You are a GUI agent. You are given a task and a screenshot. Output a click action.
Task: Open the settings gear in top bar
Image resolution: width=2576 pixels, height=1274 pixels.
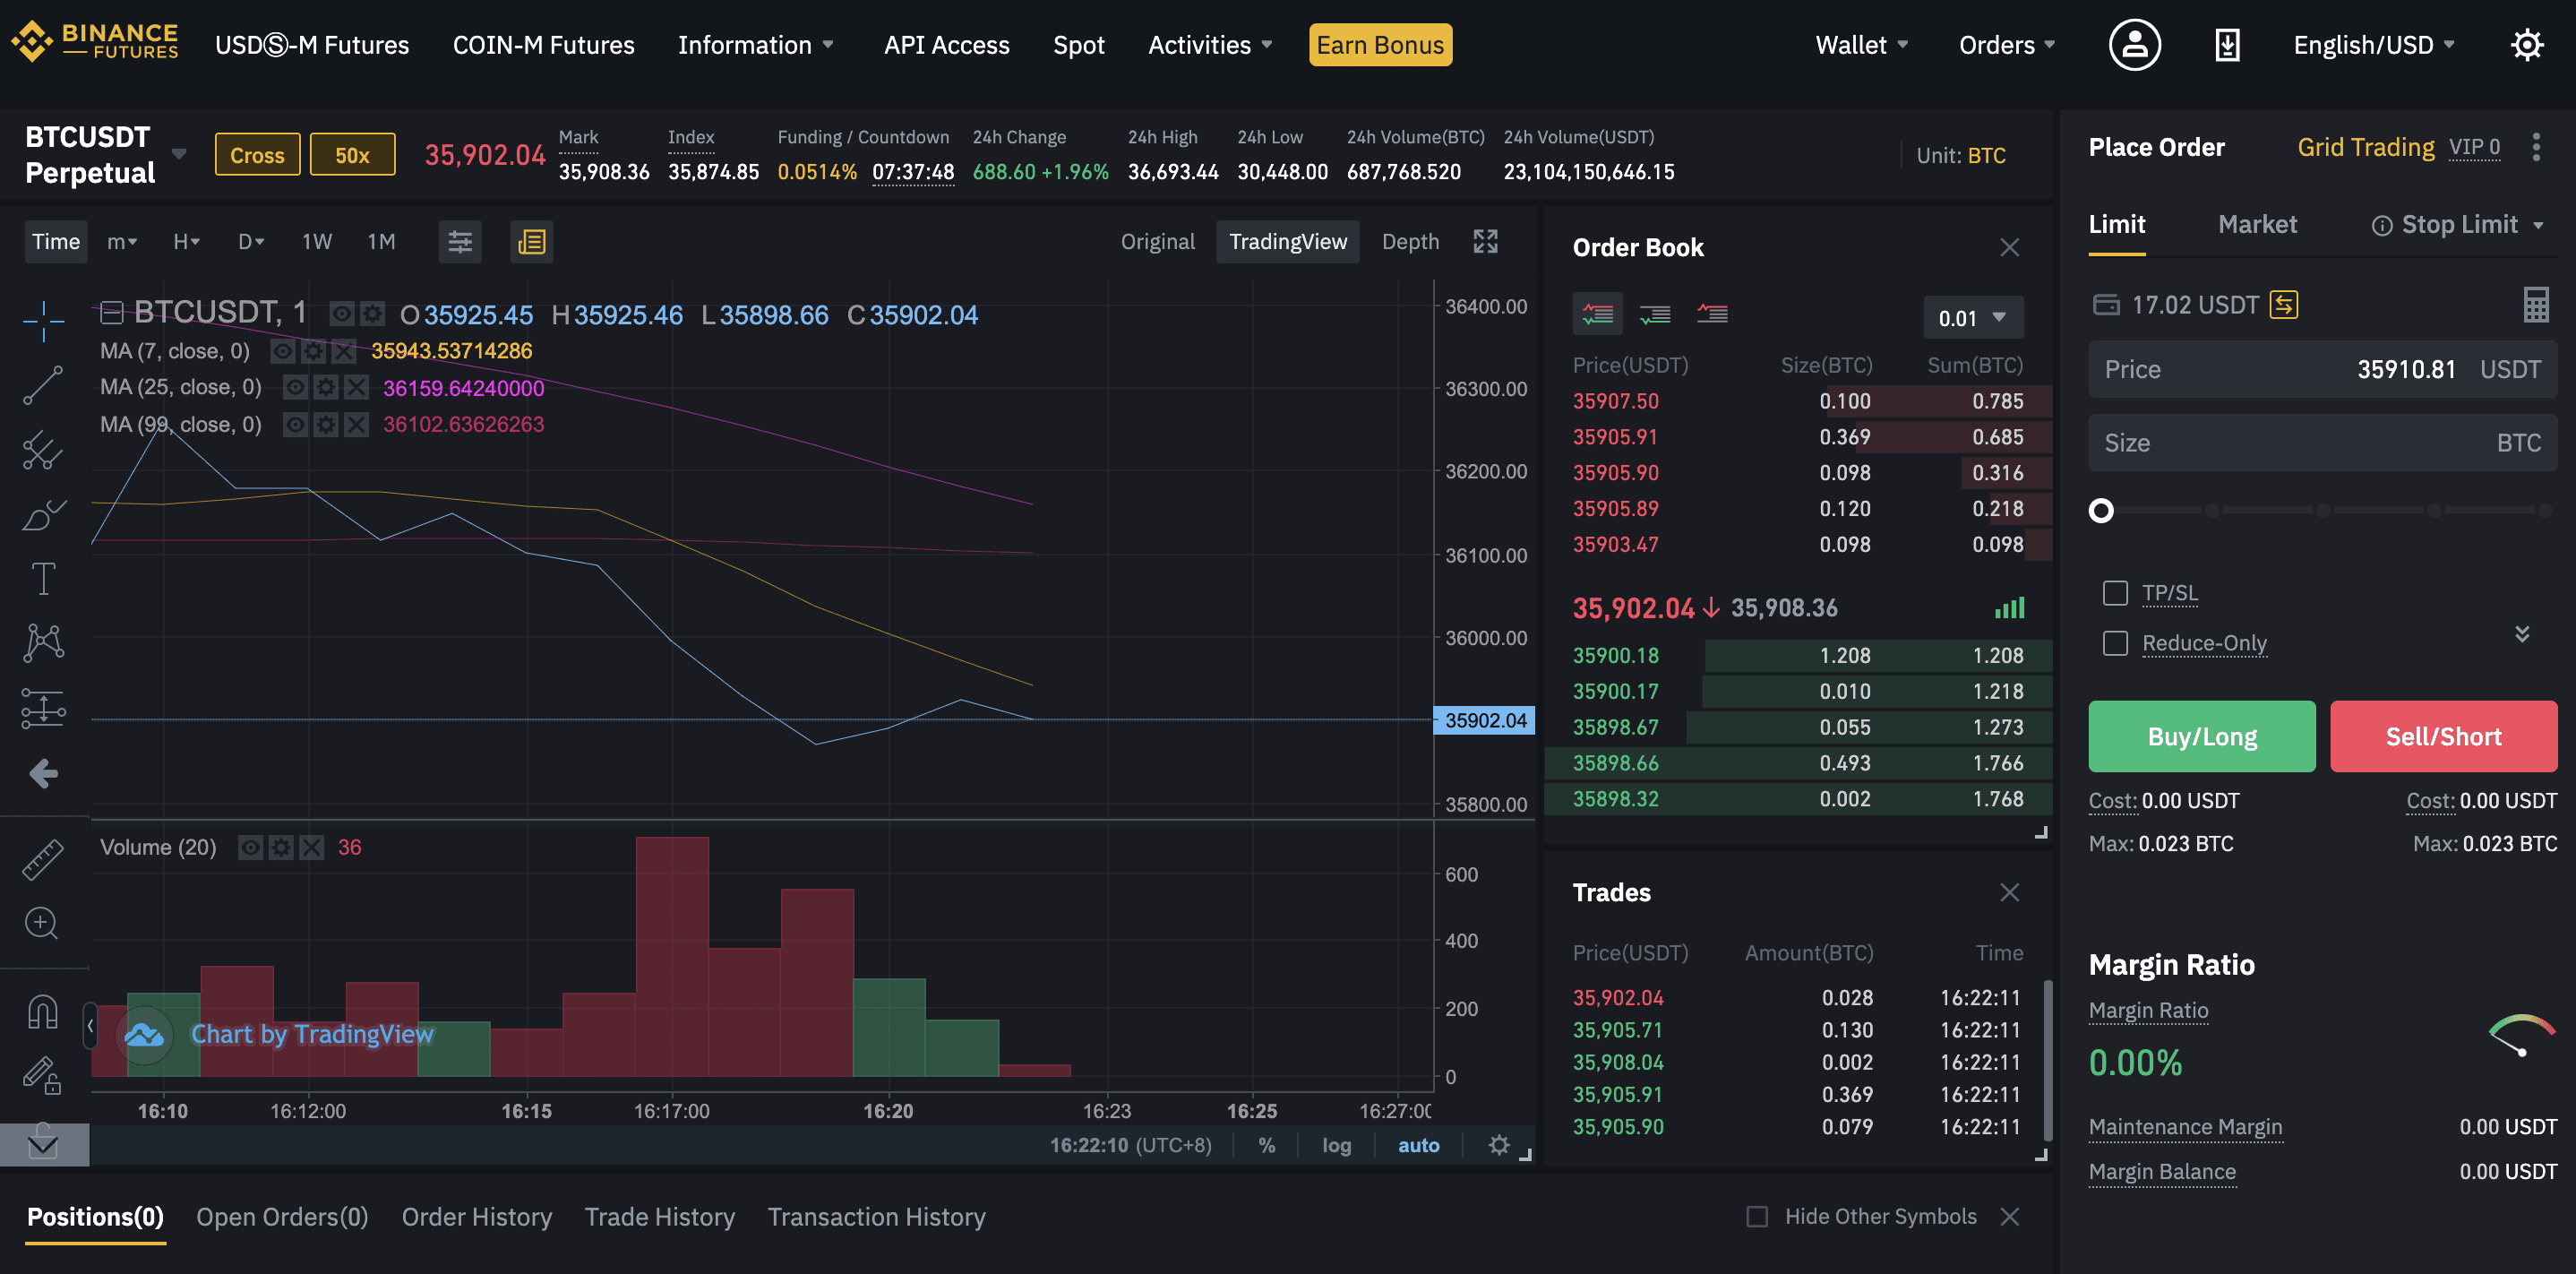coord(2526,45)
